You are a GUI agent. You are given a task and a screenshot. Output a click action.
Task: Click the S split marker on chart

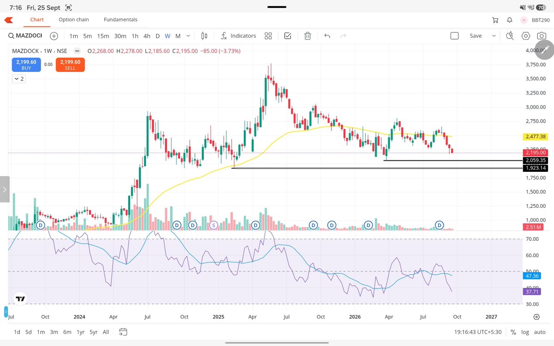[213, 225]
